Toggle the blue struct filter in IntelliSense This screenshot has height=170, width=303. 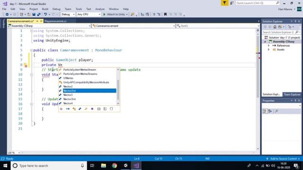(80, 109)
